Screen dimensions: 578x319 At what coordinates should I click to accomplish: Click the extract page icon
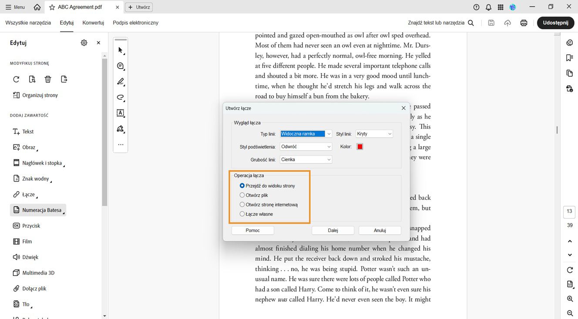tap(64, 79)
